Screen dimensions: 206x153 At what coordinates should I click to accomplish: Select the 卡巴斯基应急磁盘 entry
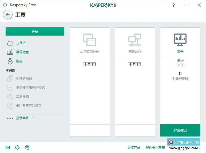tap(29, 106)
